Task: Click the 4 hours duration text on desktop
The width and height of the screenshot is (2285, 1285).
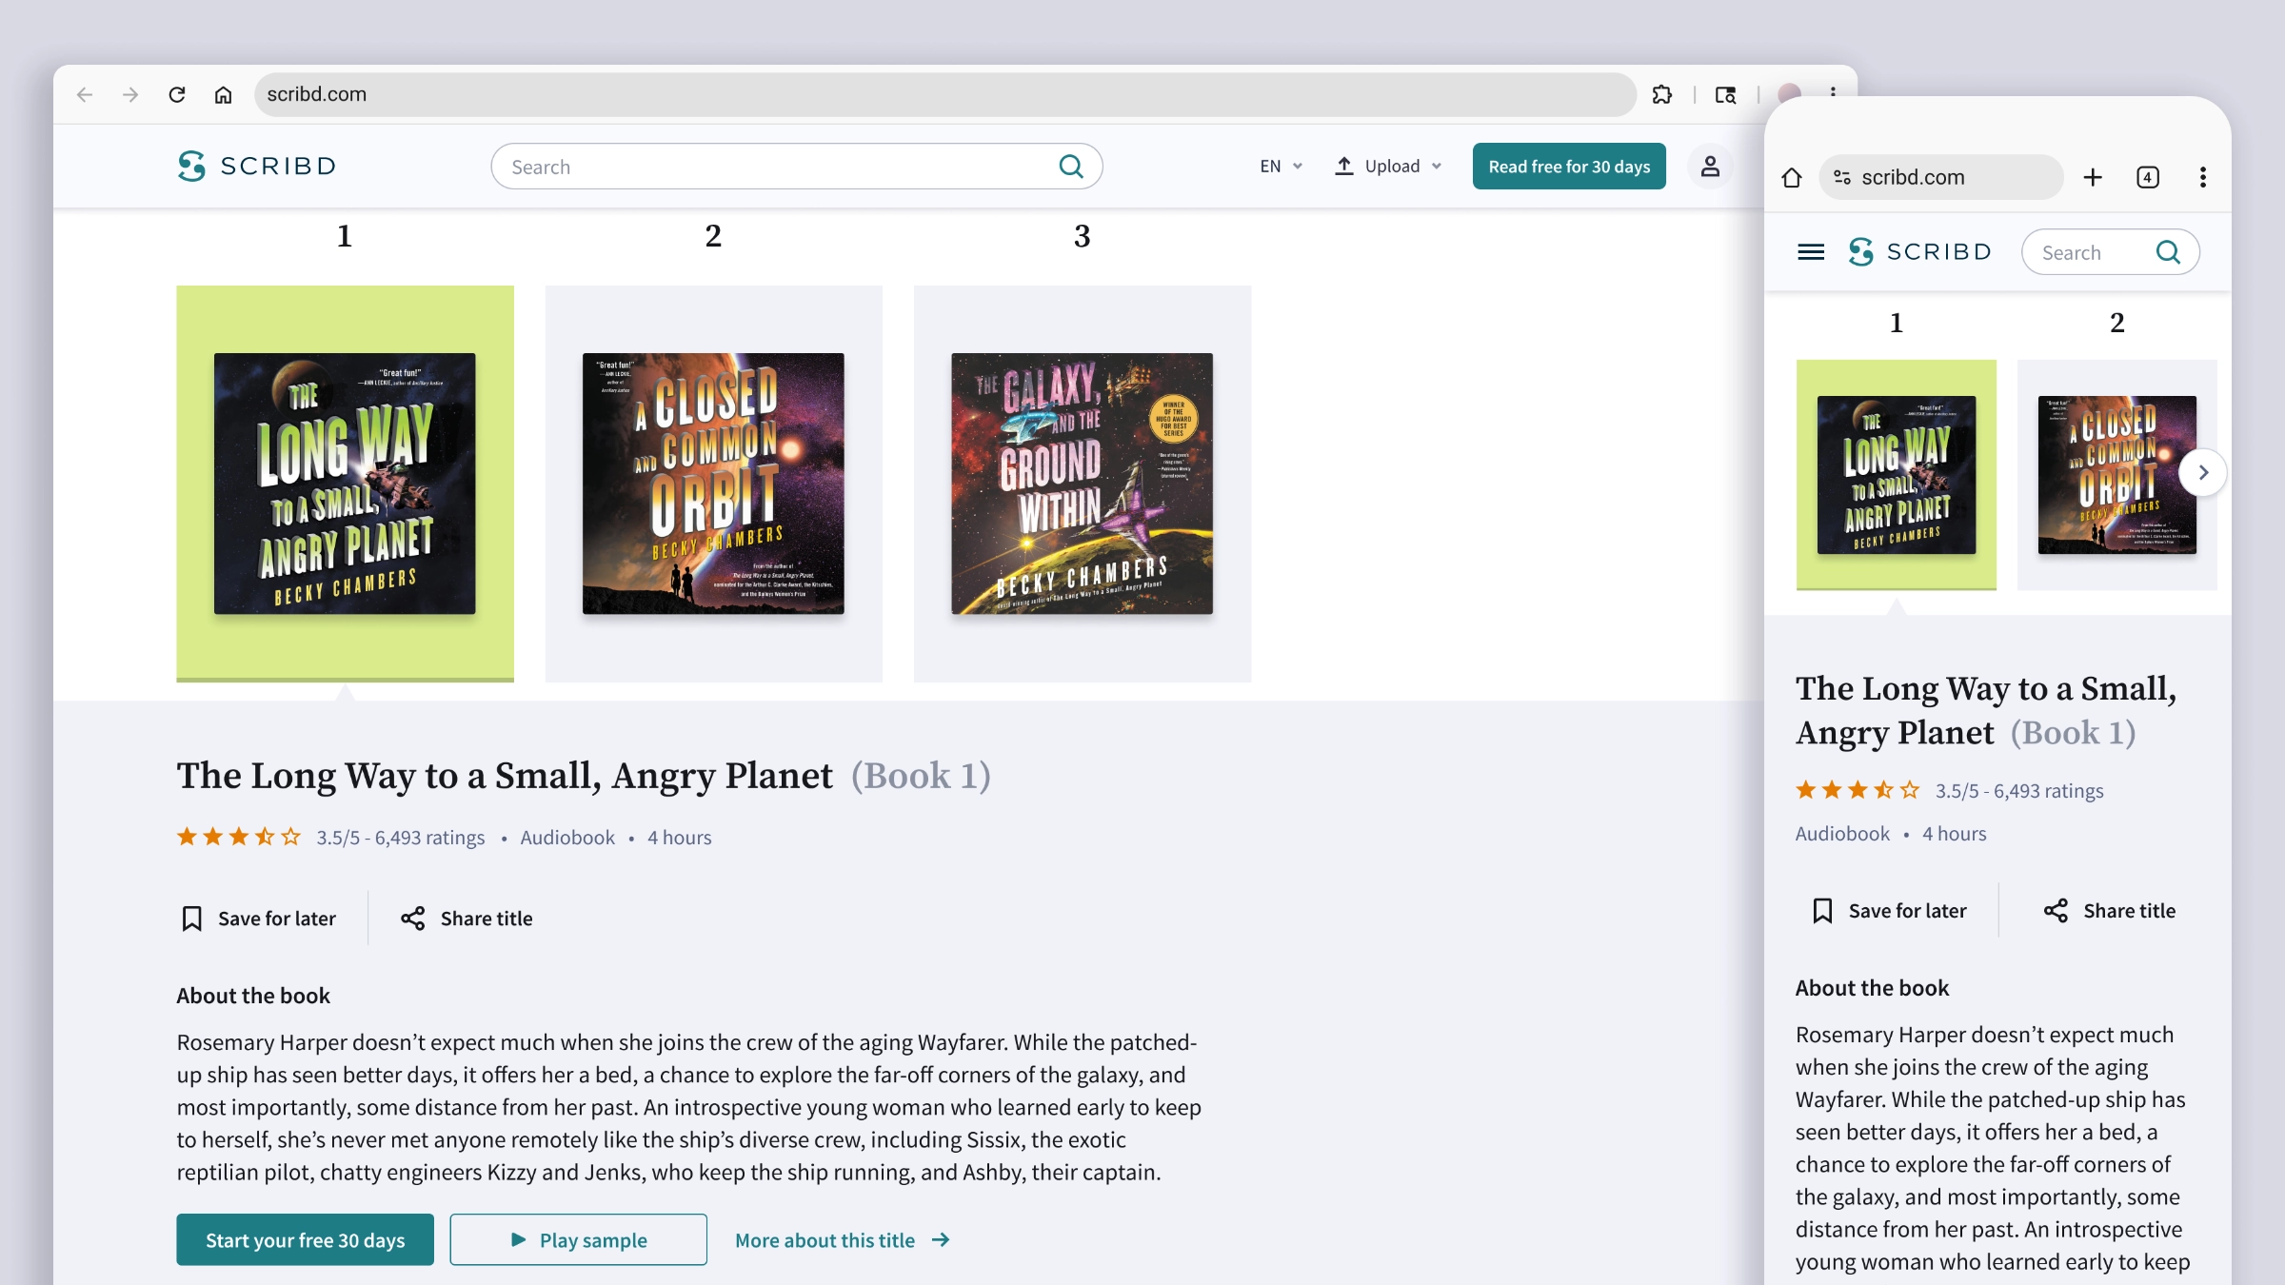Action: pyautogui.click(x=680, y=838)
